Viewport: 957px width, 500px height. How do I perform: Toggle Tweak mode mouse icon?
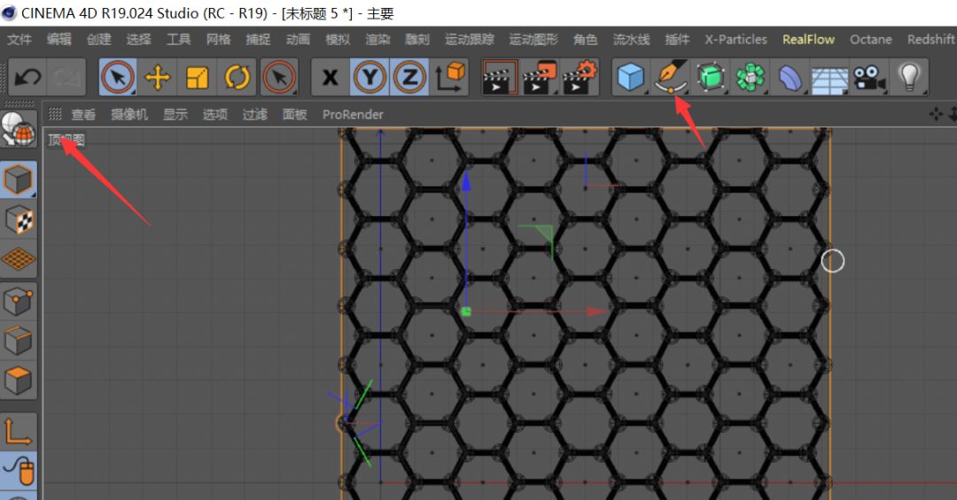[x=19, y=471]
